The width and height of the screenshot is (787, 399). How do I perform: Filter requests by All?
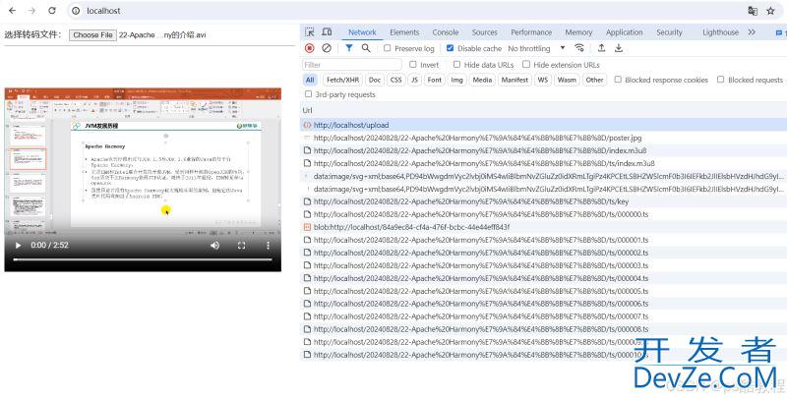coord(310,80)
